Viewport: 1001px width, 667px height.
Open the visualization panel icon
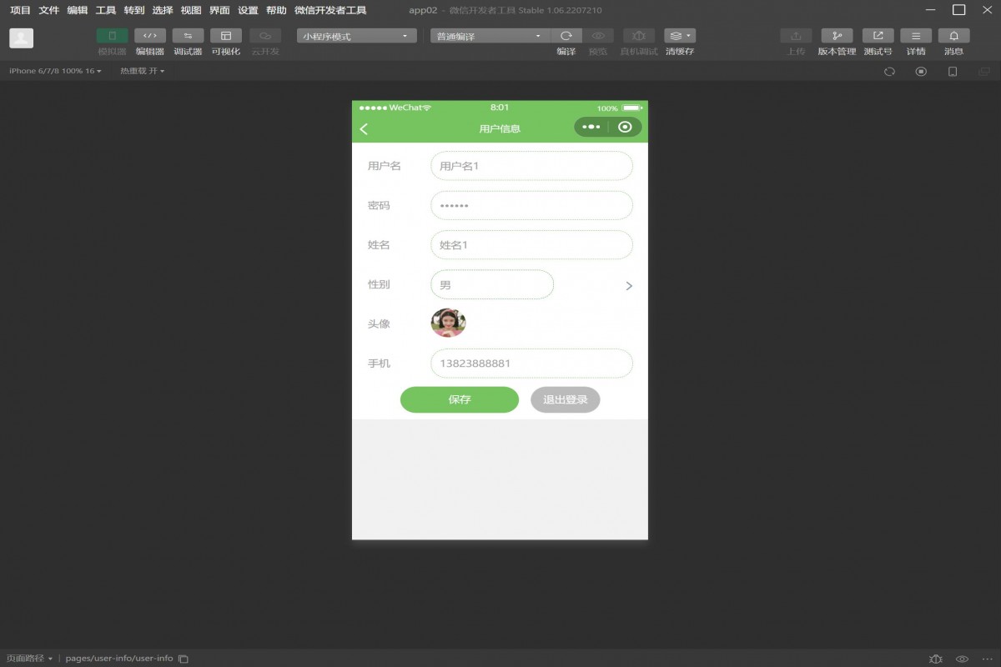(x=225, y=36)
